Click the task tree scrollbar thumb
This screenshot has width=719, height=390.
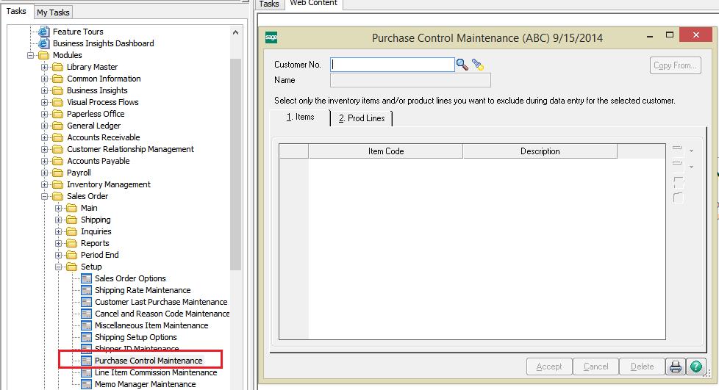(x=235, y=165)
